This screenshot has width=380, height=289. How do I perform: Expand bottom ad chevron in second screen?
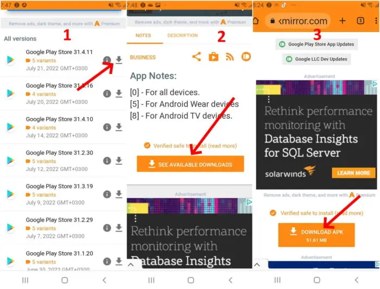coord(131,265)
